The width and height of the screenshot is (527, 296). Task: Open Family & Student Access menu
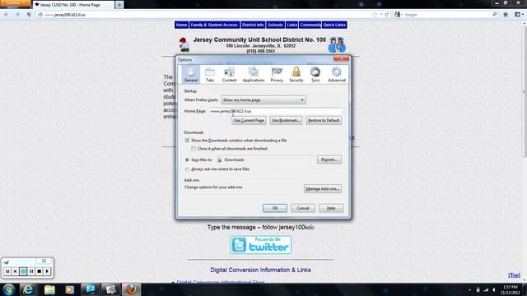(x=214, y=25)
